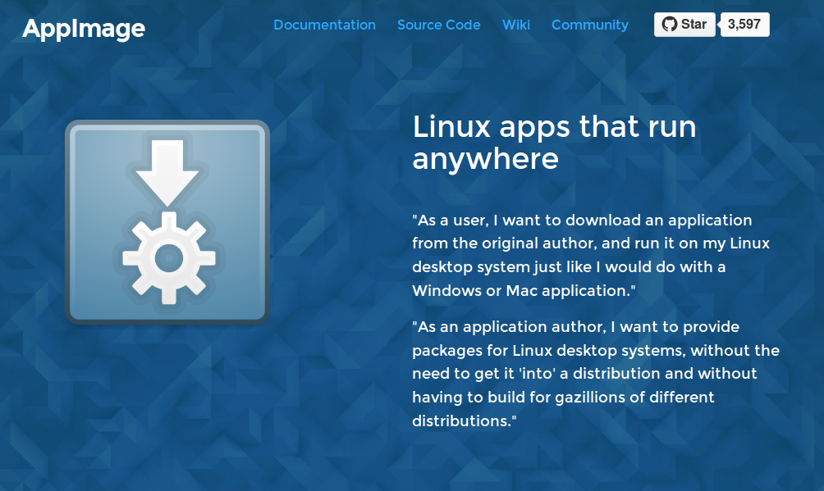Open the Documentation link

(324, 25)
